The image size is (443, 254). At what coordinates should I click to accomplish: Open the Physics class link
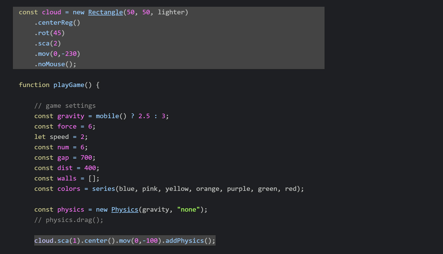tap(125, 210)
